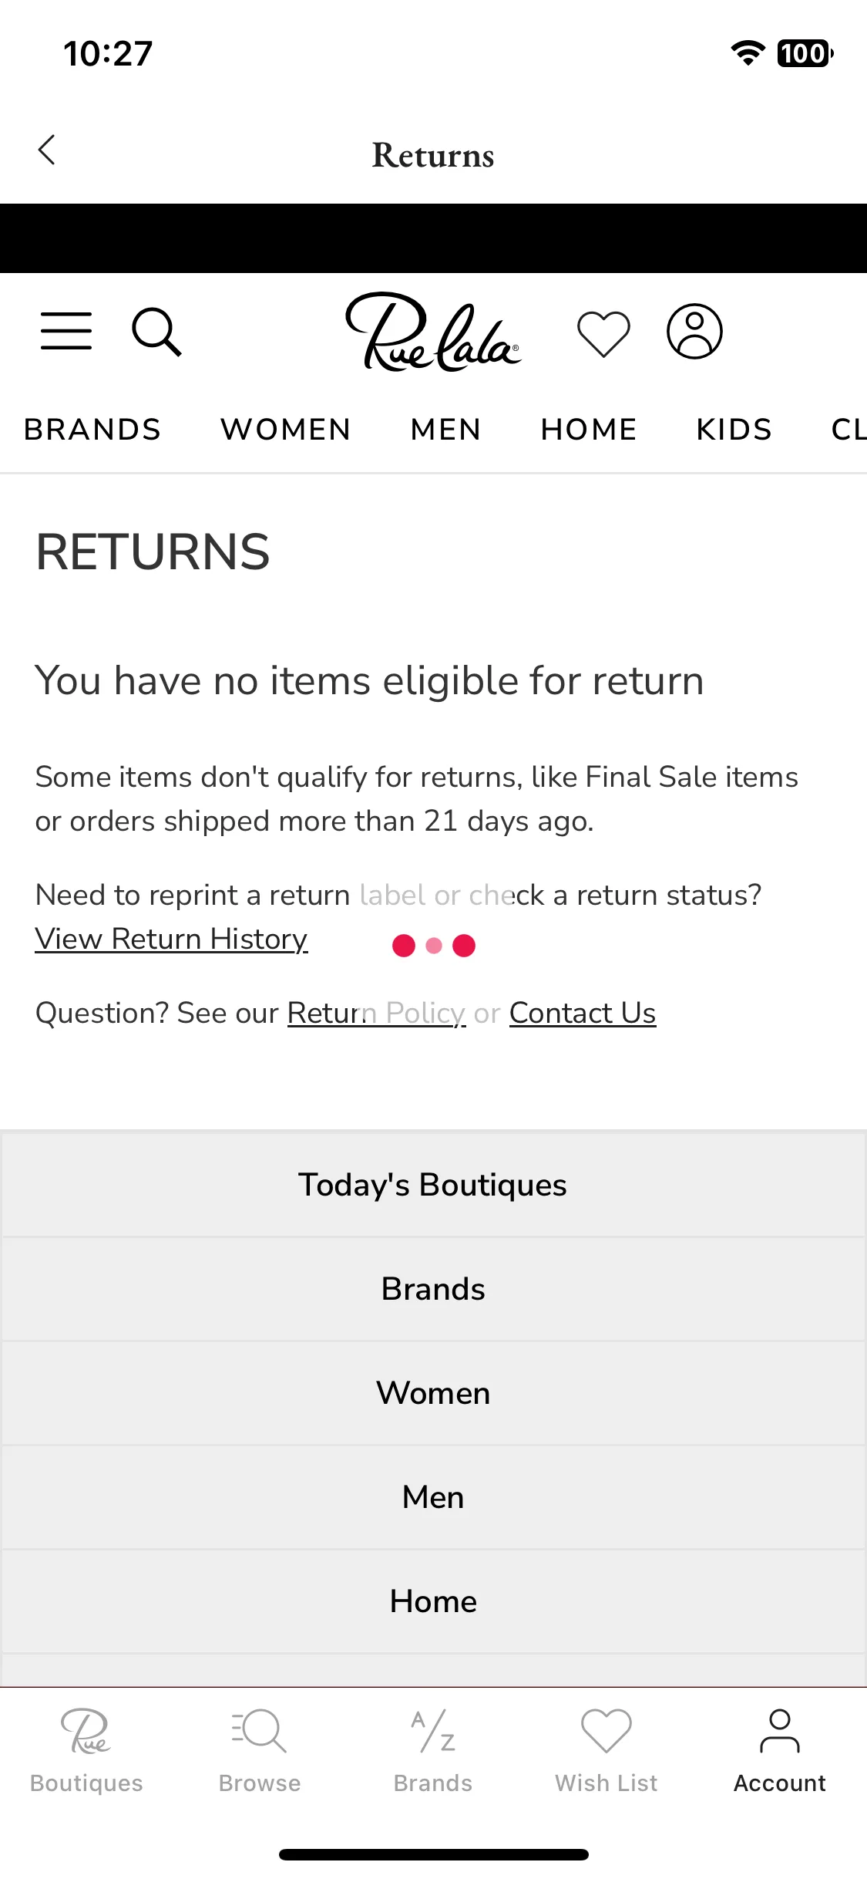This screenshot has width=867, height=1879.
Task: Select KIDS in the top category bar
Action: (x=734, y=430)
